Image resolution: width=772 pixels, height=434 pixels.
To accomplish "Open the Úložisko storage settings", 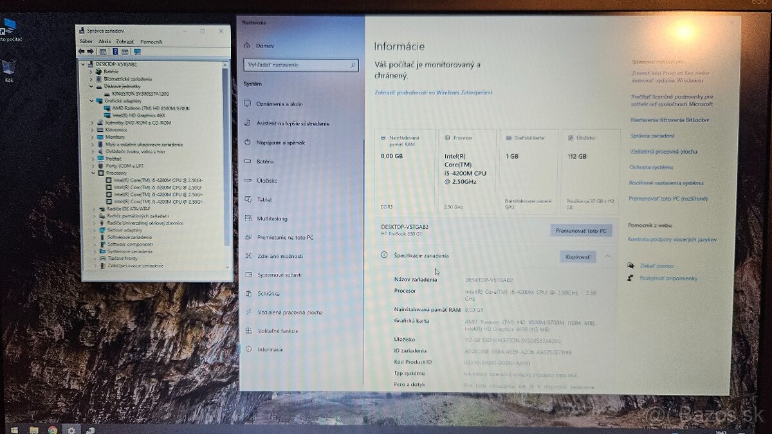I will 267,181.
